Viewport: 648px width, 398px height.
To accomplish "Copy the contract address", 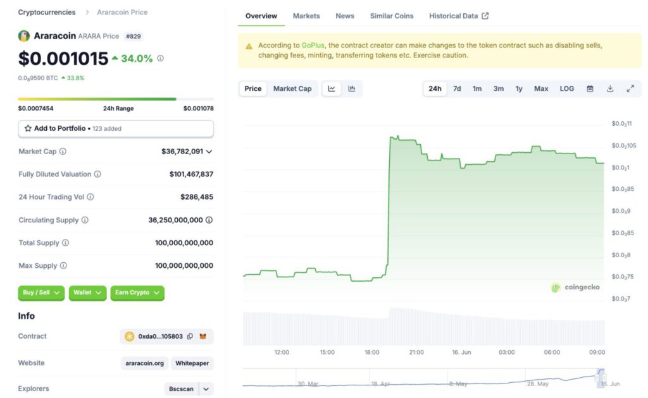I will coord(190,337).
